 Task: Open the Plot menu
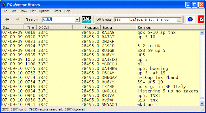point(33,11)
